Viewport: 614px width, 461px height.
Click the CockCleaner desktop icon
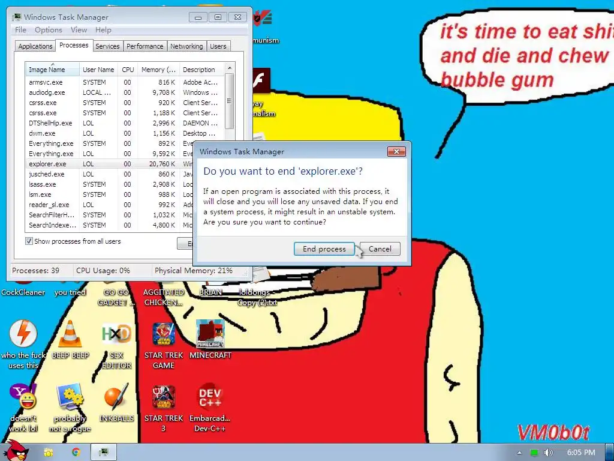click(x=23, y=292)
